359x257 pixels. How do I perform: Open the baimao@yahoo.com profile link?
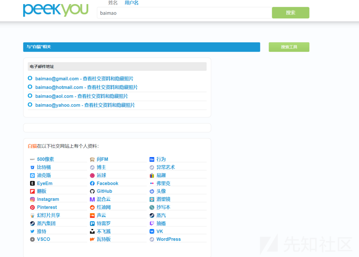[85, 105]
